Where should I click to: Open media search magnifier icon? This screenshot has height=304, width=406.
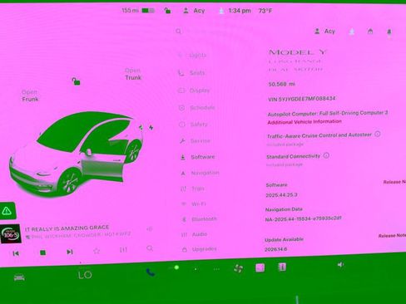point(150,248)
